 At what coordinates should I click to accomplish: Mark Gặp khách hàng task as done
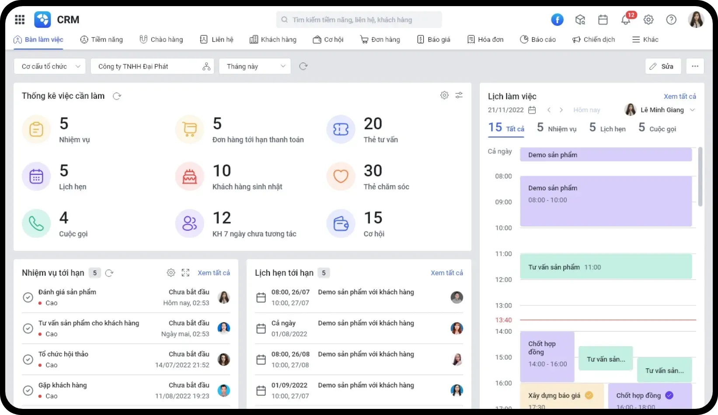coord(28,391)
